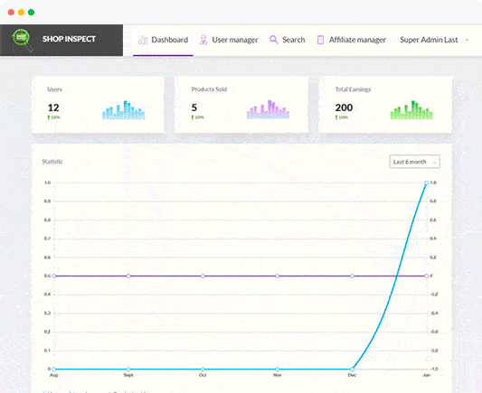The width and height of the screenshot is (482, 393).
Task: Click the Total Earnings green bar chart
Action: point(411,110)
